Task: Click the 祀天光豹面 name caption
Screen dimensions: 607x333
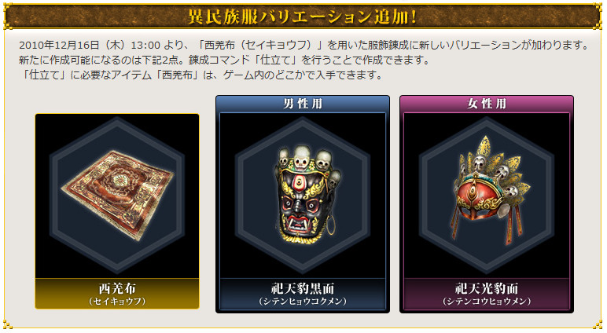Action: coord(487,288)
